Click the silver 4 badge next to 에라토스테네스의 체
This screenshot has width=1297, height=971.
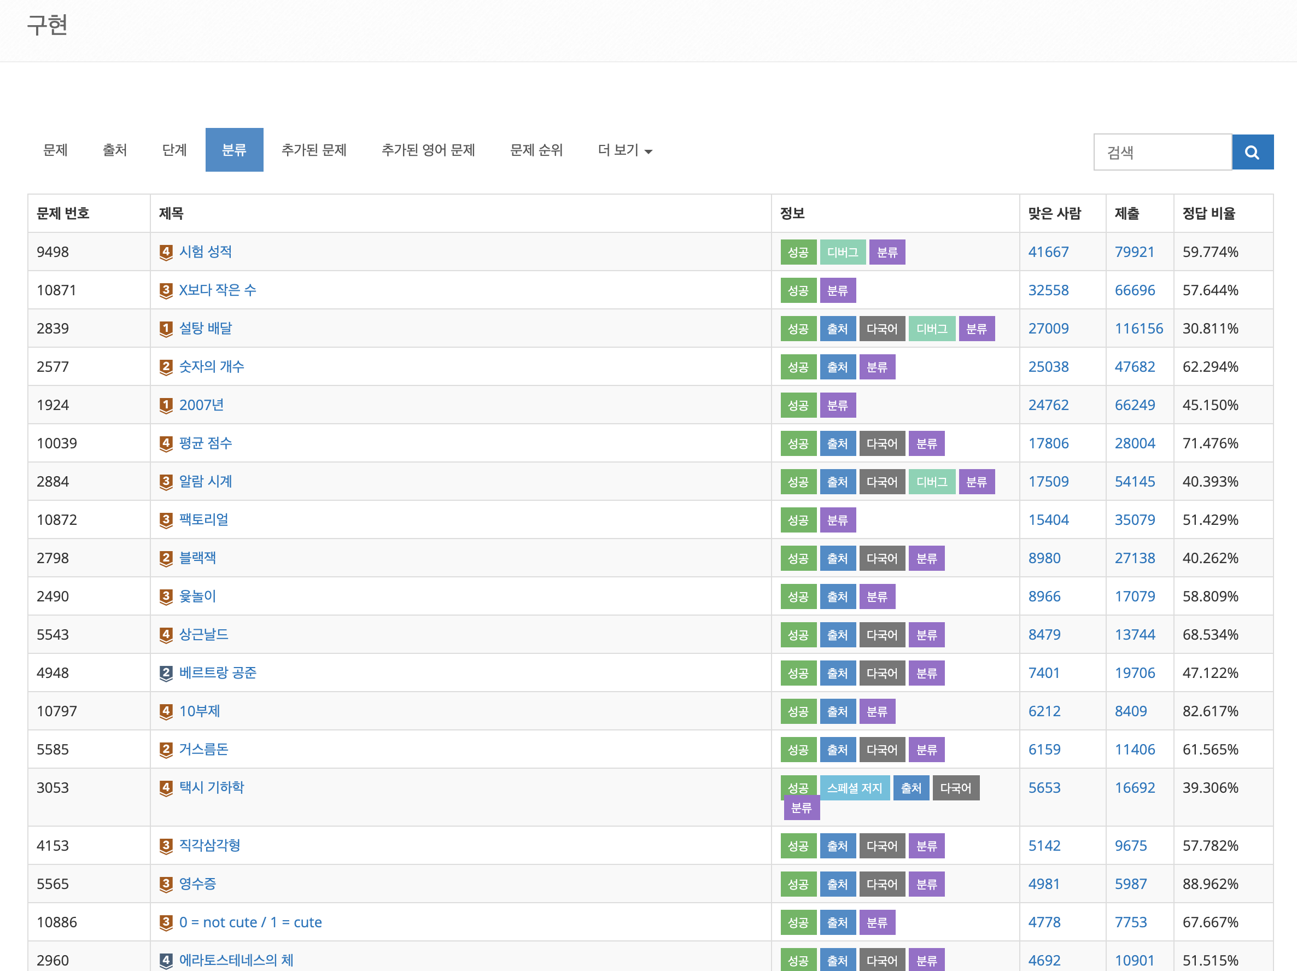(166, 961)
